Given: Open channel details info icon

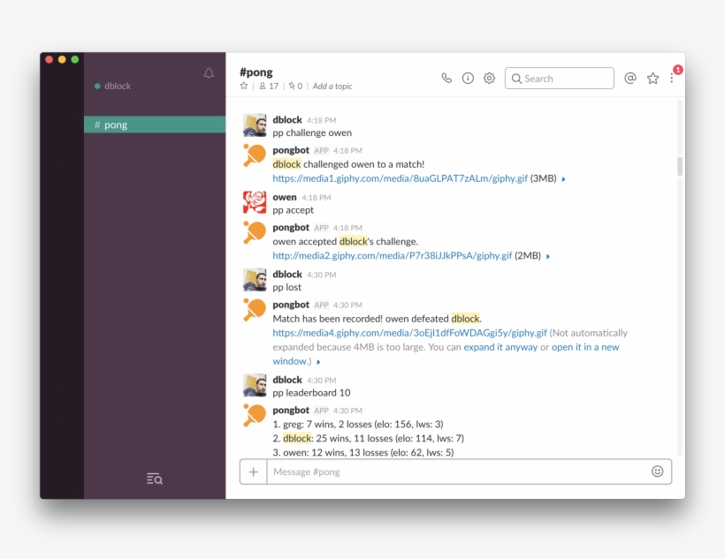Looking at the screenshot, I should click(468, 78).
